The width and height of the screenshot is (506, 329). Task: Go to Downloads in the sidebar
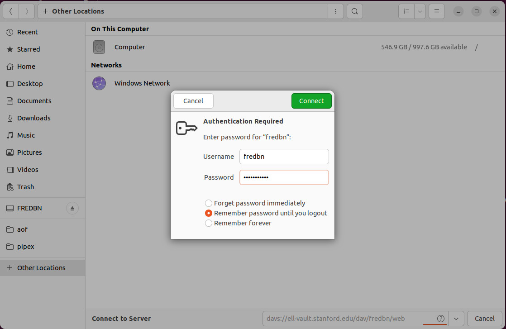coord(33,118)
